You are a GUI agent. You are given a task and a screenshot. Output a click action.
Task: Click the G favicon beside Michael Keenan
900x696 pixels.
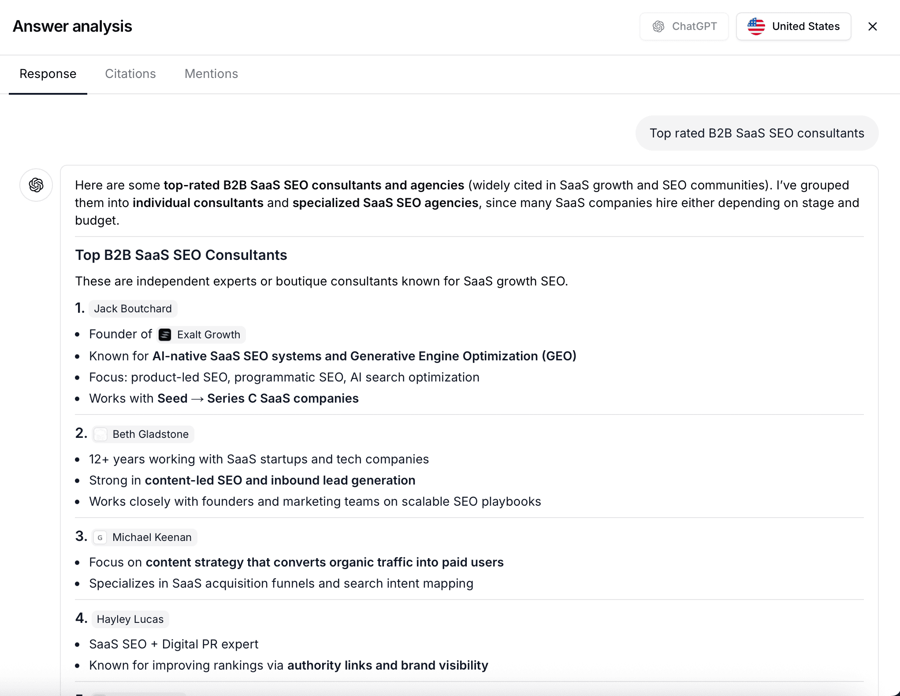coord(100,537)
